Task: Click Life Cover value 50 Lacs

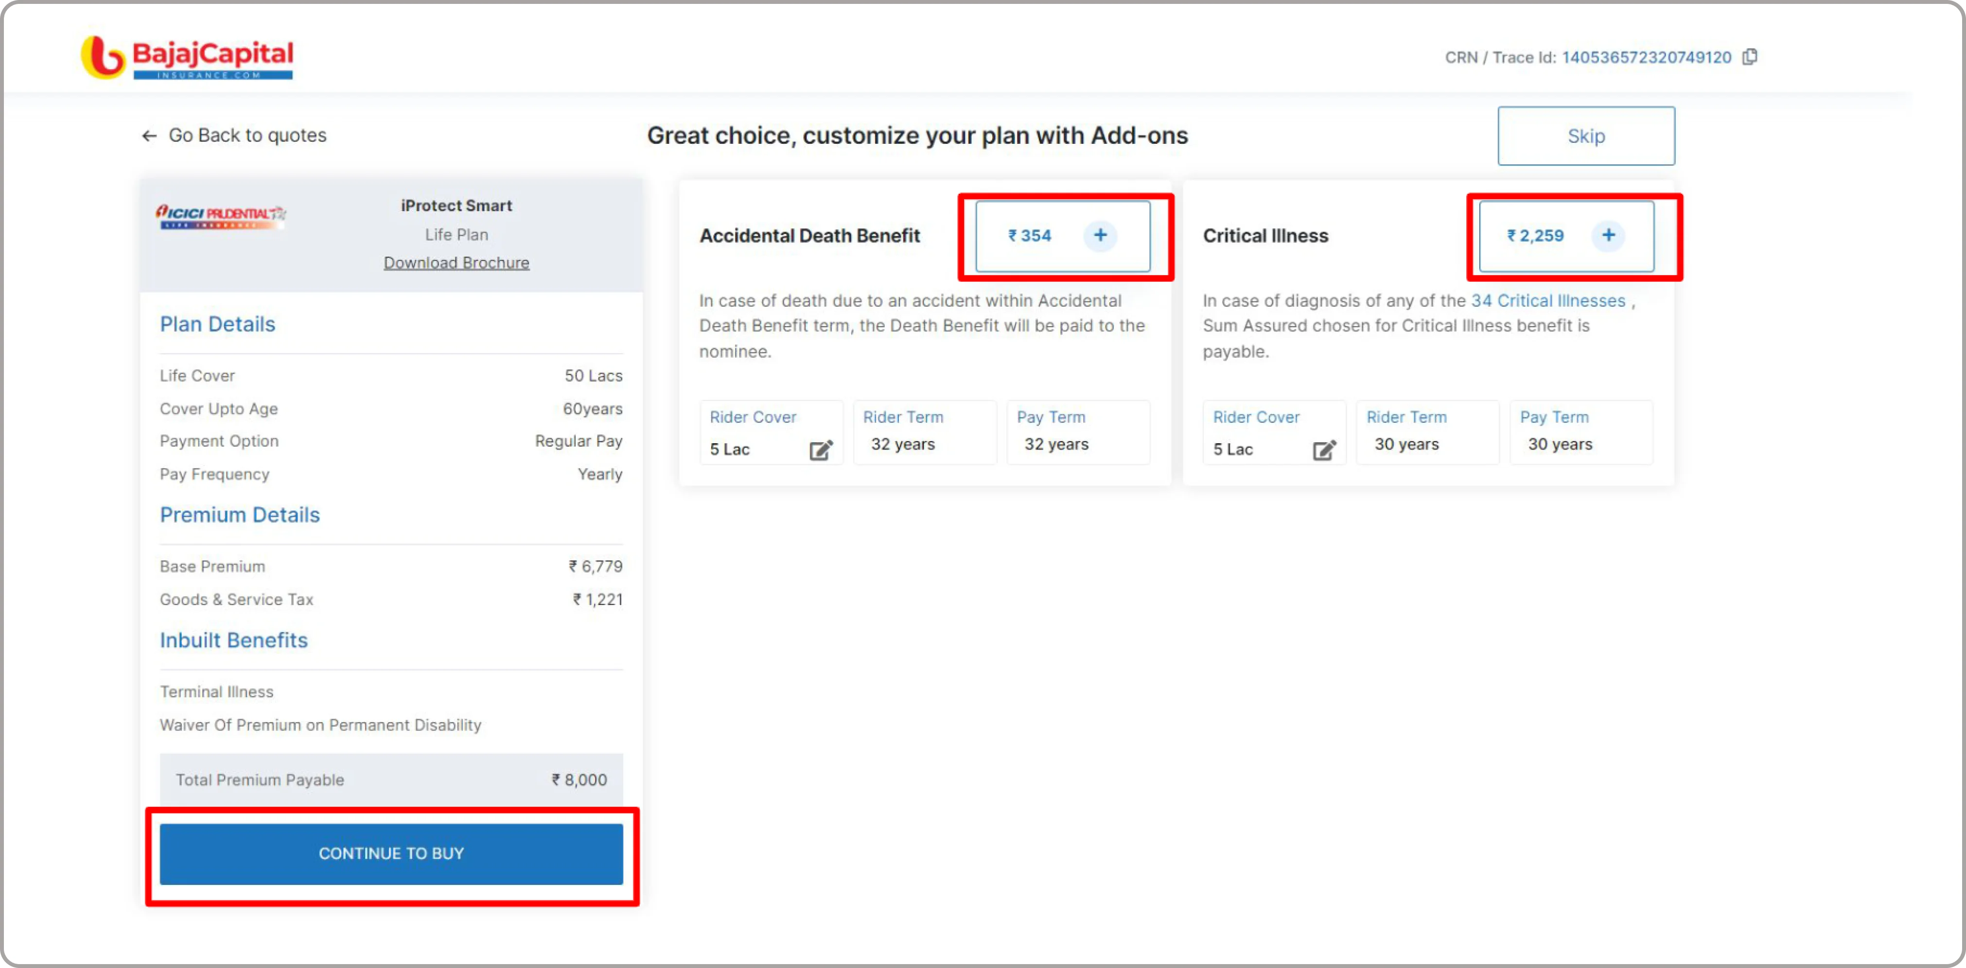Action: (x=593, y=375)
